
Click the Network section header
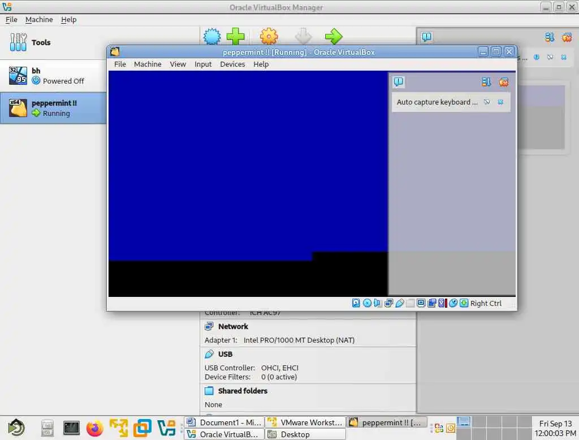pyautogui.click(x=233, y=326)
